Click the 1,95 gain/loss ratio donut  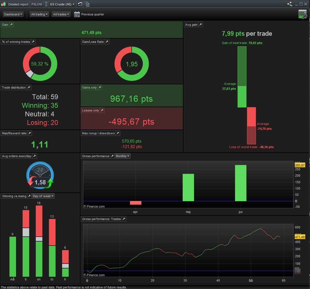coord(131,63)
